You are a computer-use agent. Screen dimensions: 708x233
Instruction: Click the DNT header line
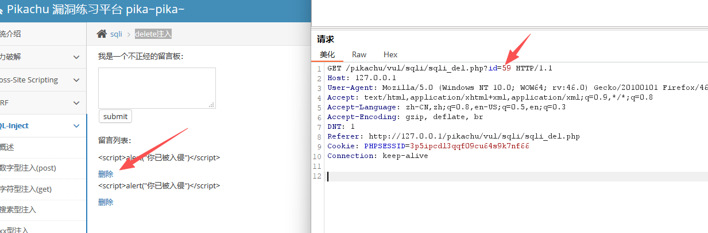coord(341,127)
